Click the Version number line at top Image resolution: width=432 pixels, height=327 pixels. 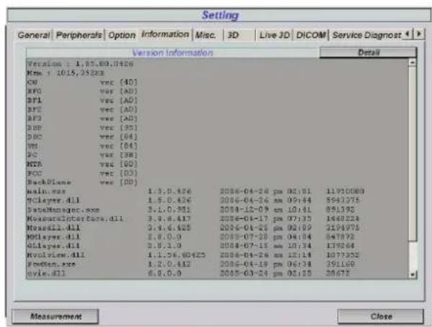tap(81, 64)
